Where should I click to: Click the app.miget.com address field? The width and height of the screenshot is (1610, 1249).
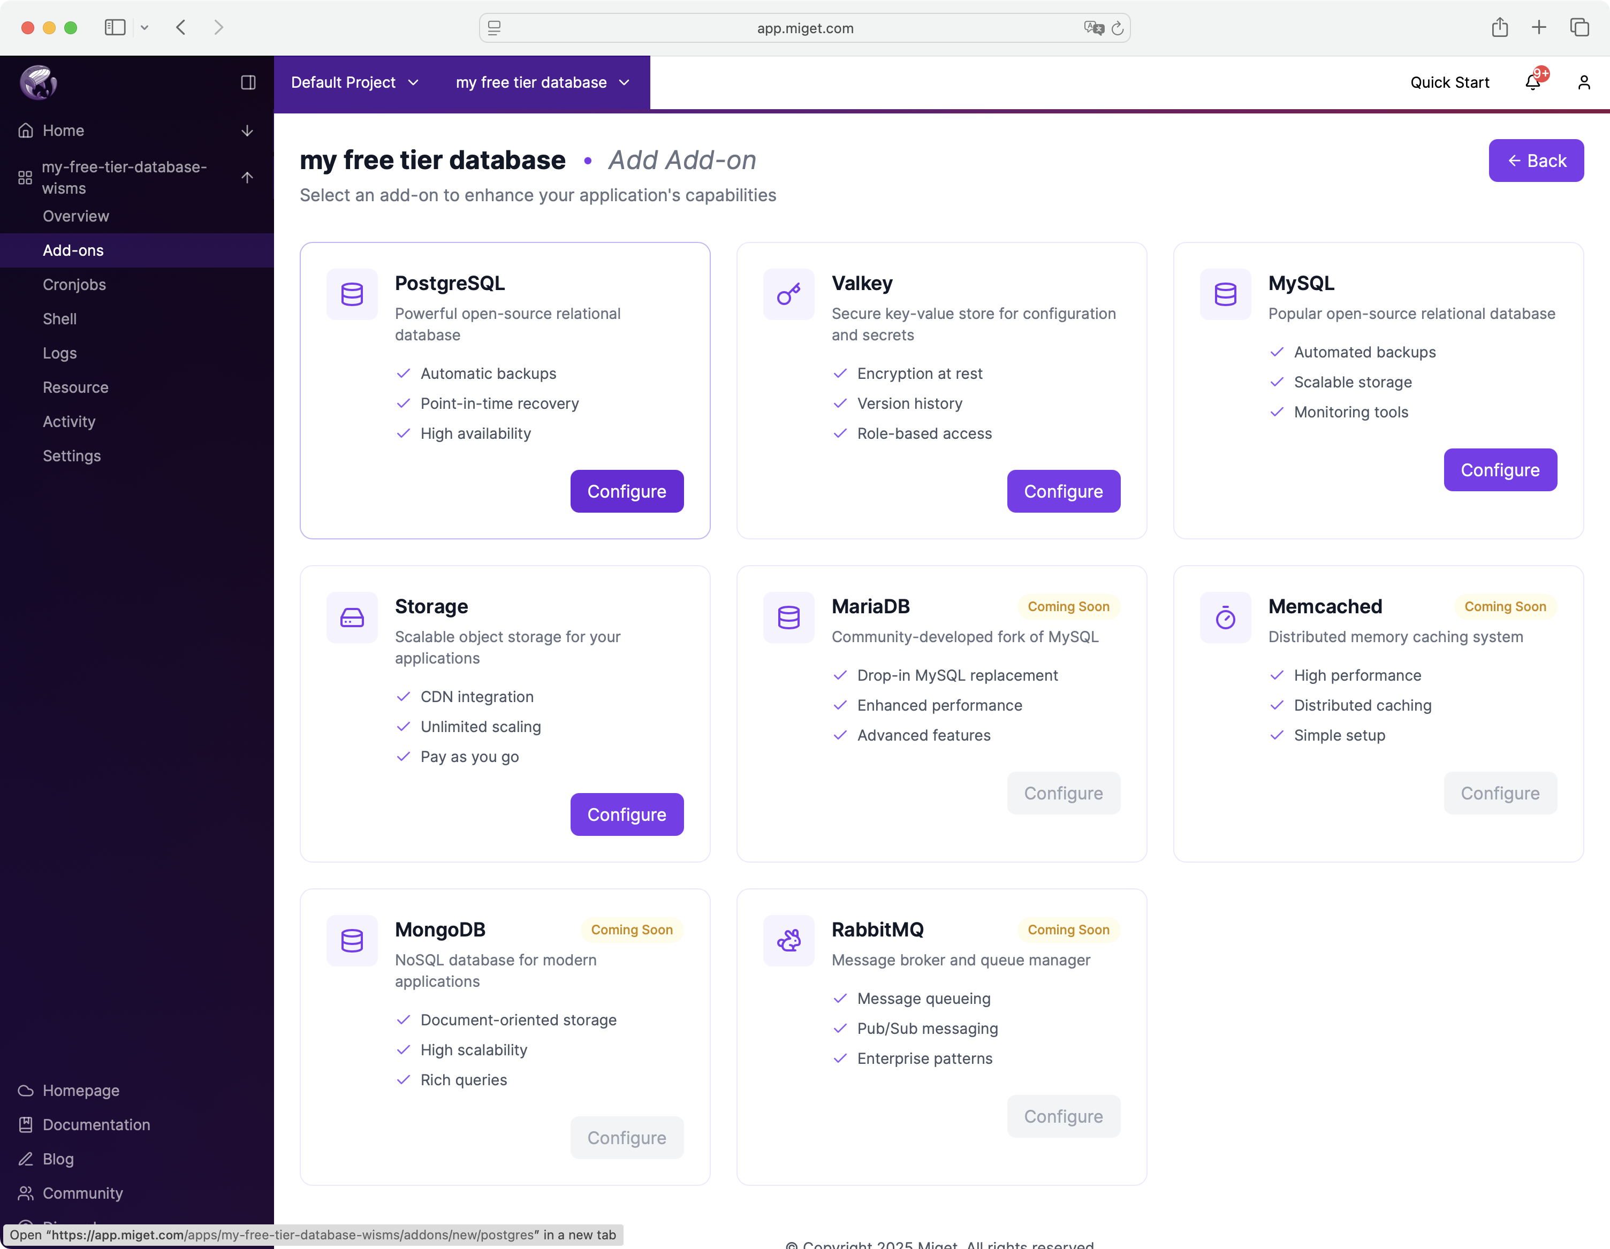(804, 28)
